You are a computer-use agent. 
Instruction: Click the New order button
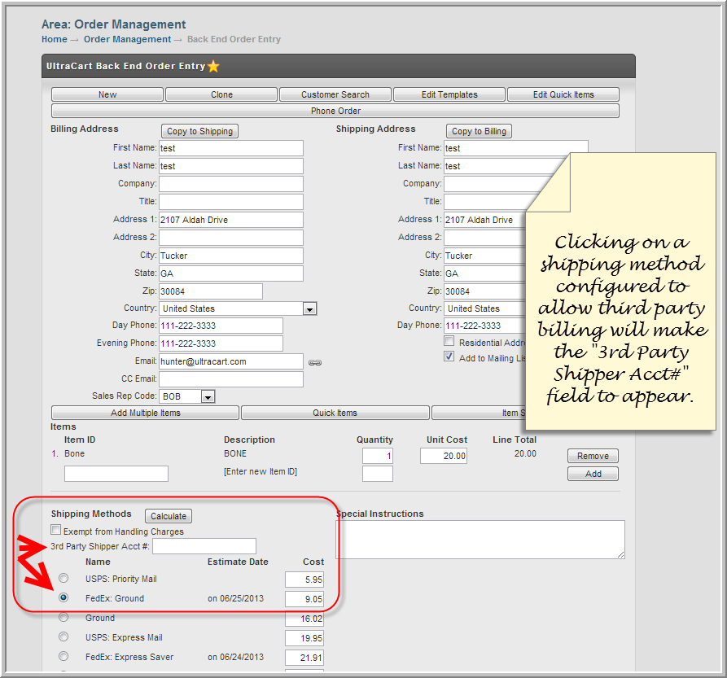[107, 94]
